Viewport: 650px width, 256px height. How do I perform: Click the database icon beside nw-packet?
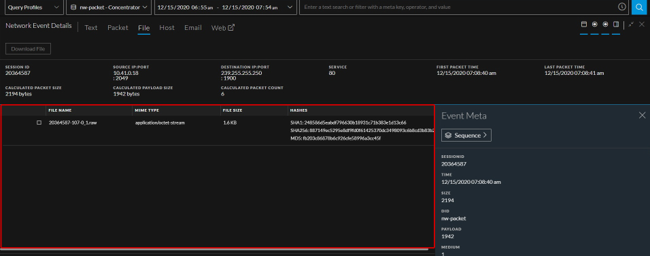click(x=73, y=7)
